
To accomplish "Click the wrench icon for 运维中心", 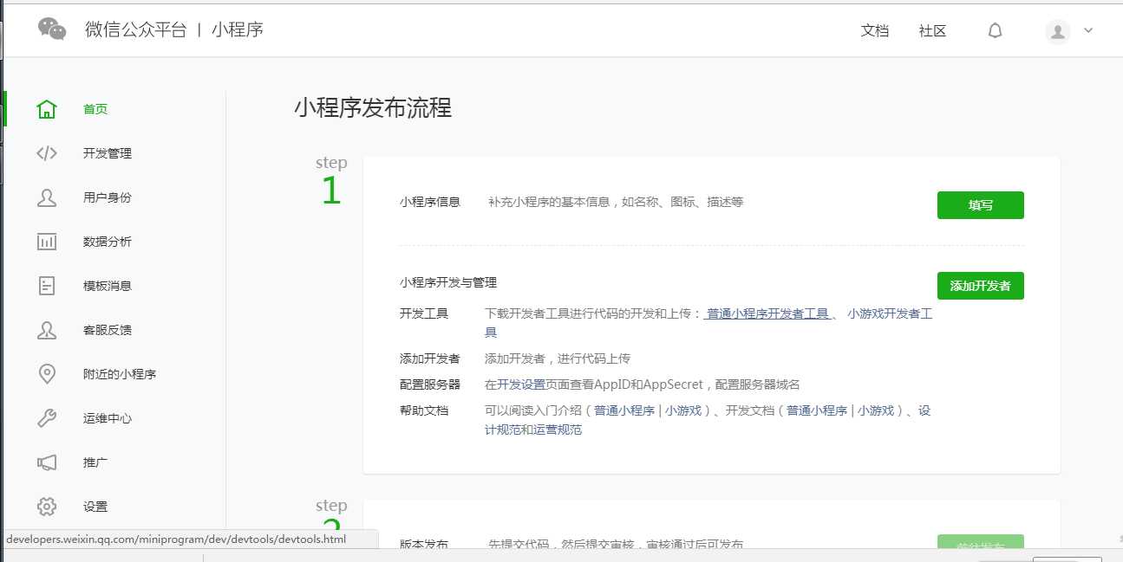I will (x=47, y=418).
